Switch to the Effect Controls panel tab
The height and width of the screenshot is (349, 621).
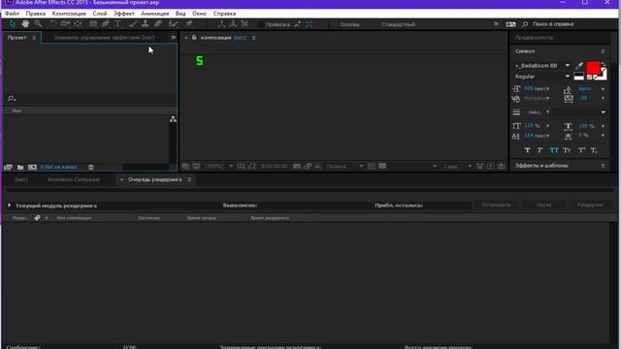click(104, 38)
